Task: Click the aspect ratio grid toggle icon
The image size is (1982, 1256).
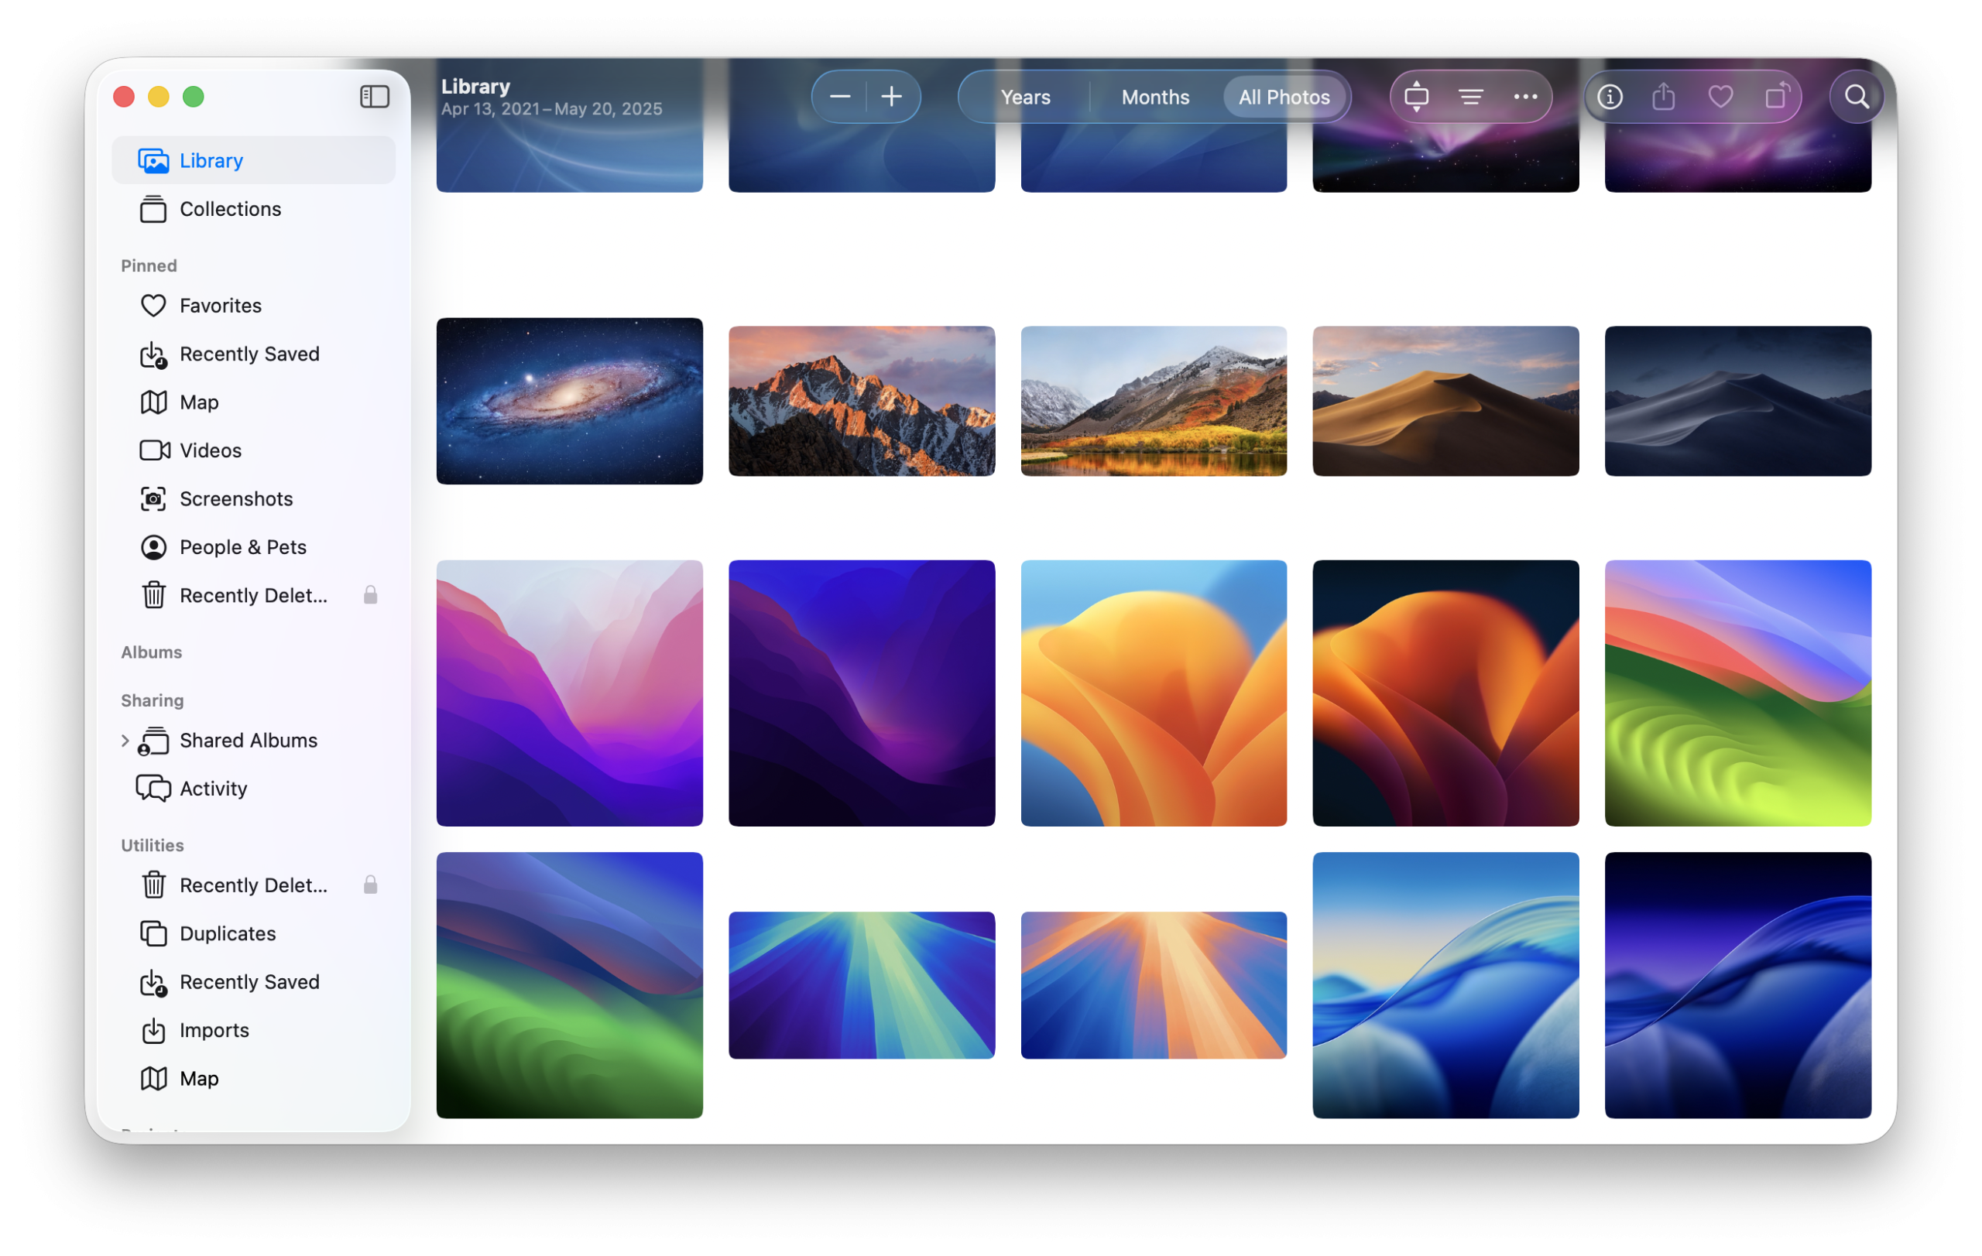Action: (1416, 97)
